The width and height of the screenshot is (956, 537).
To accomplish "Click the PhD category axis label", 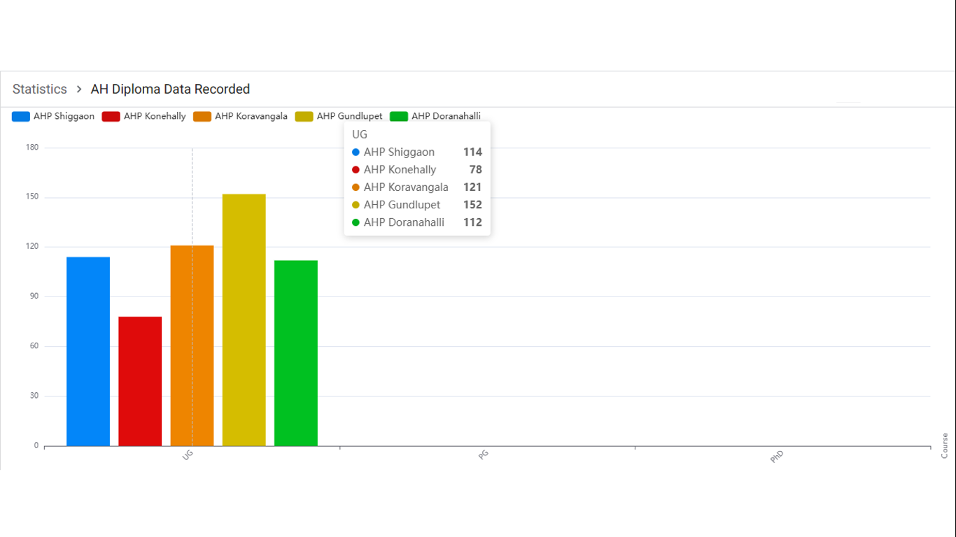I will point(777,457).
